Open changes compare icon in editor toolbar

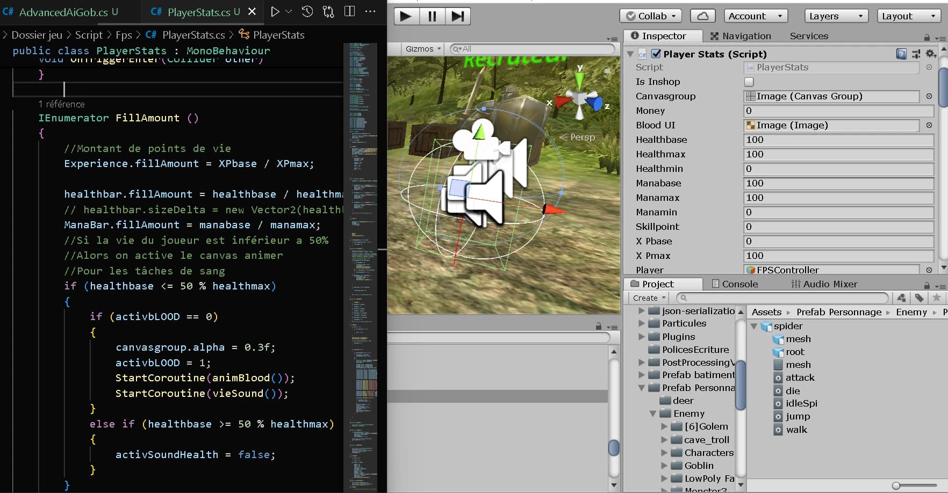tap(328, 12)
